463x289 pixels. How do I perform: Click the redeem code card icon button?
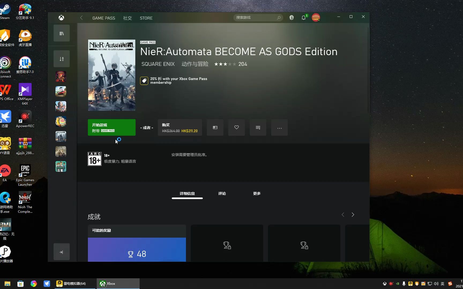tap(215, 127)
